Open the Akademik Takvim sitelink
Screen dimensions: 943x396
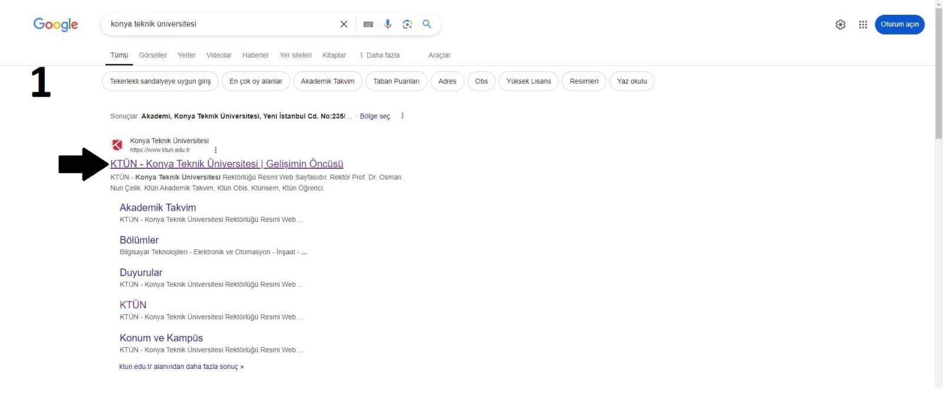click(158, 208)
